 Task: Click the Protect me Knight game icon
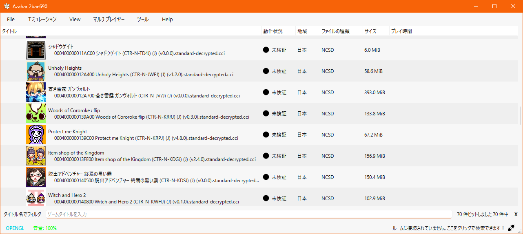(x=36, y=135)
